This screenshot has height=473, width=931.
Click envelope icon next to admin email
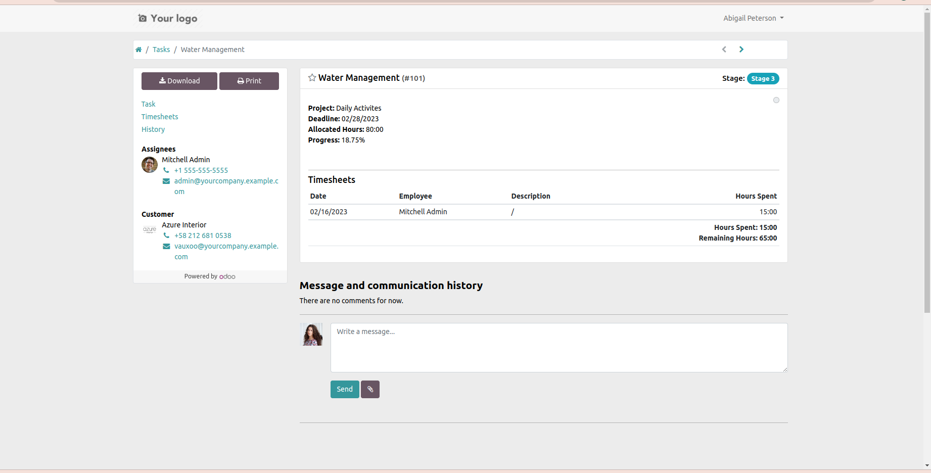pyautogui.click(x=166, y=181)
